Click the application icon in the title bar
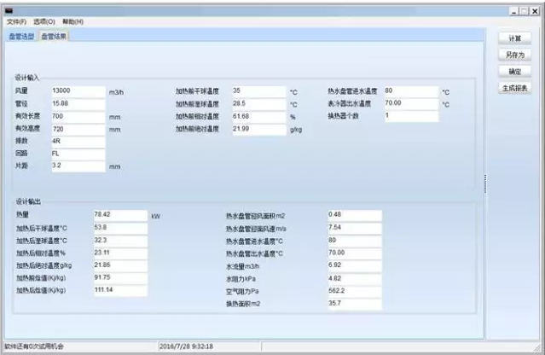The width and height of the screenshot is (545, 355). [x=9, y=9]
